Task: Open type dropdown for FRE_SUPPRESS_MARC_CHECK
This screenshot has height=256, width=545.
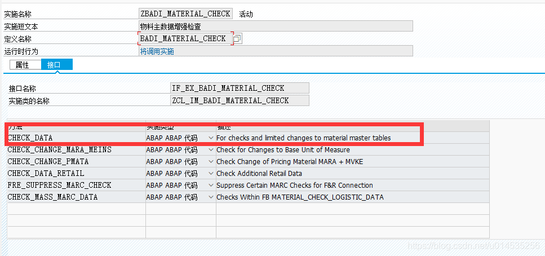Action: coord(211,186)
